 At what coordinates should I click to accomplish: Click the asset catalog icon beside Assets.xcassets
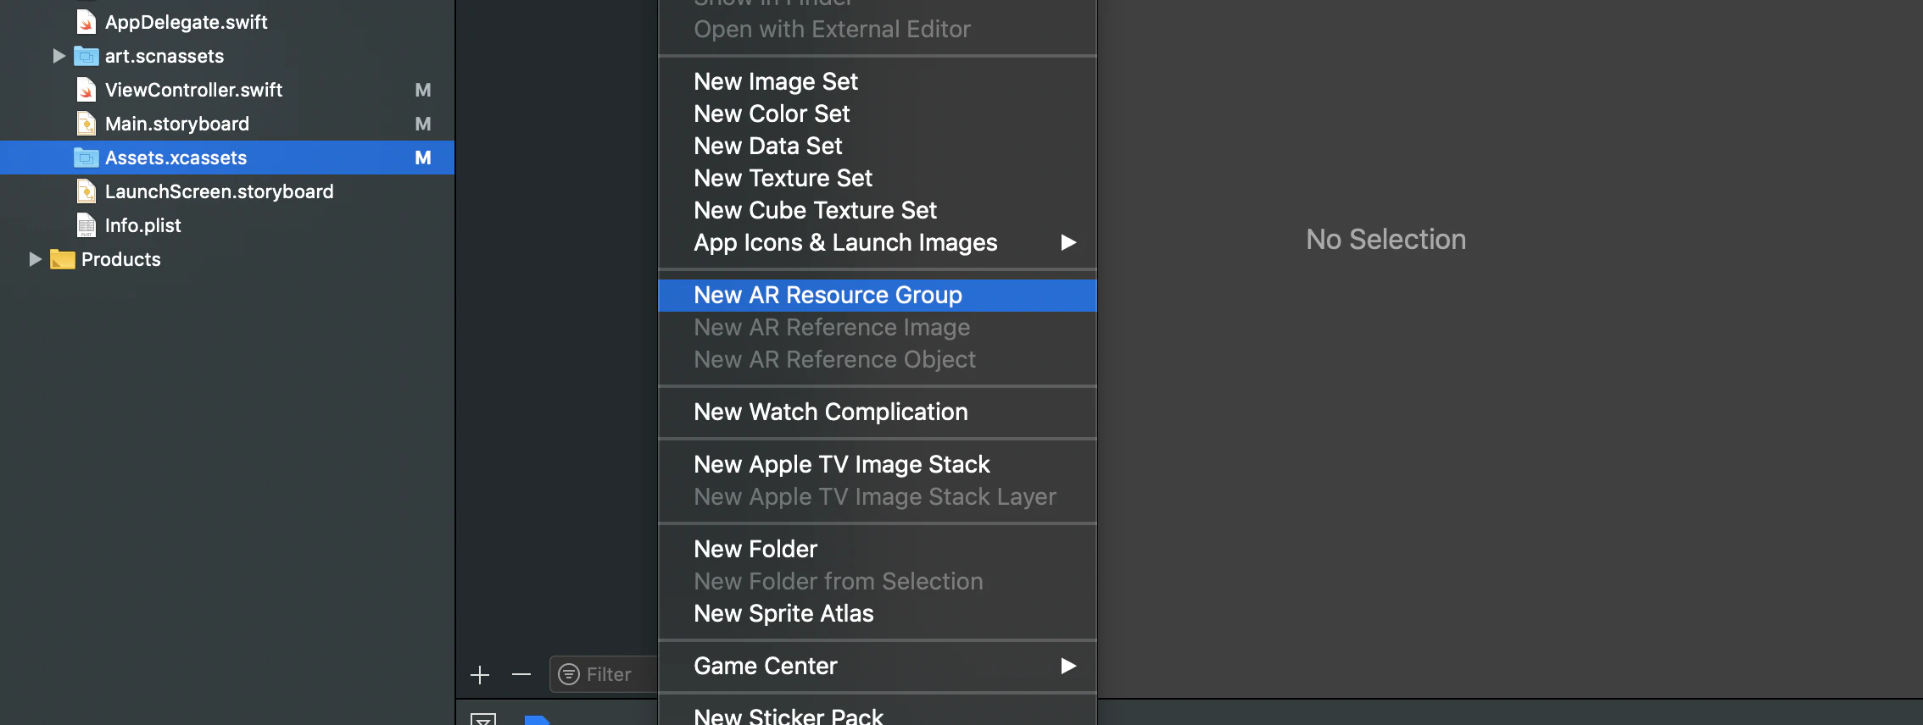point(86,158)
